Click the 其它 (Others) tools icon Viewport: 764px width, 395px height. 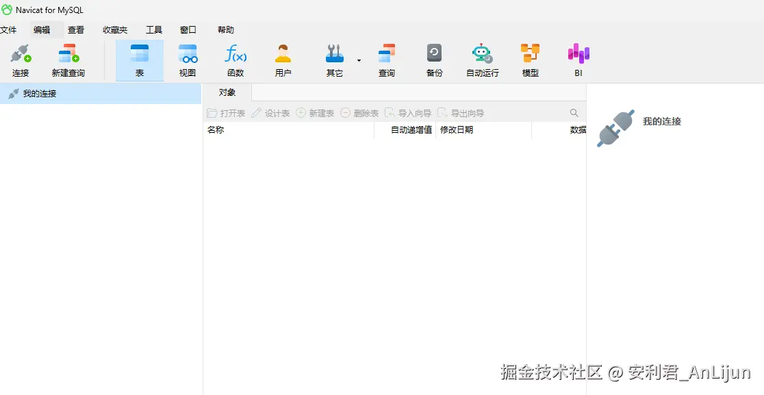pos(335,61)
